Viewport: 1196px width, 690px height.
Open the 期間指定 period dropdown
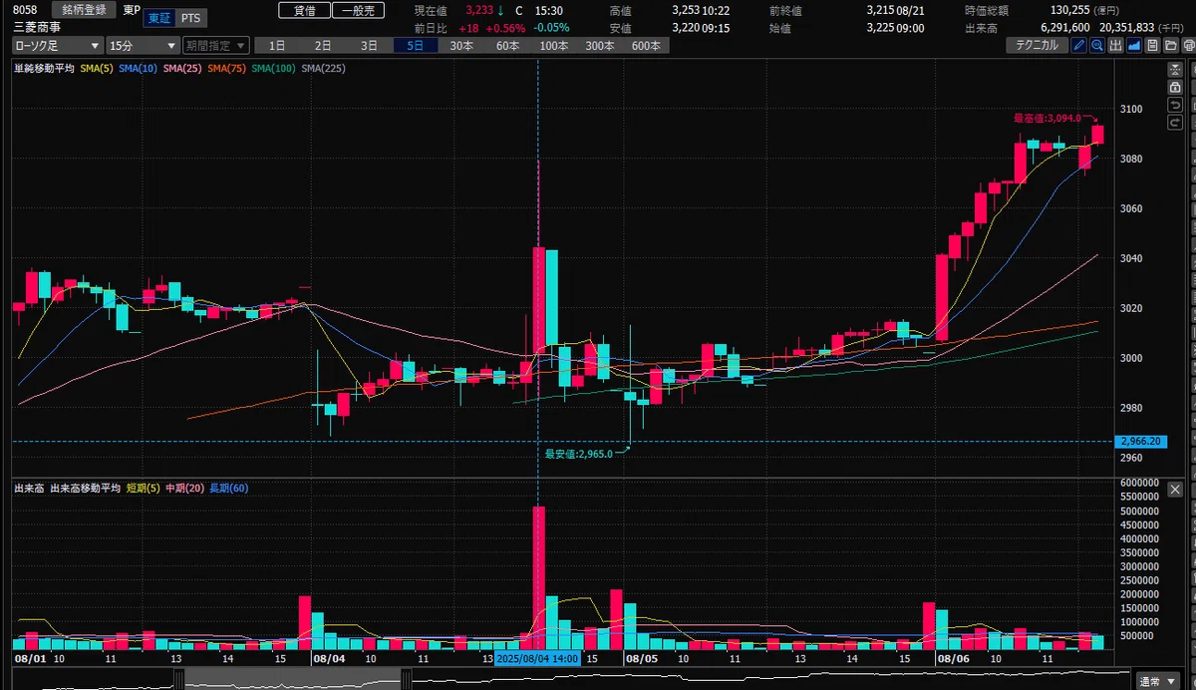click(215, 46)
